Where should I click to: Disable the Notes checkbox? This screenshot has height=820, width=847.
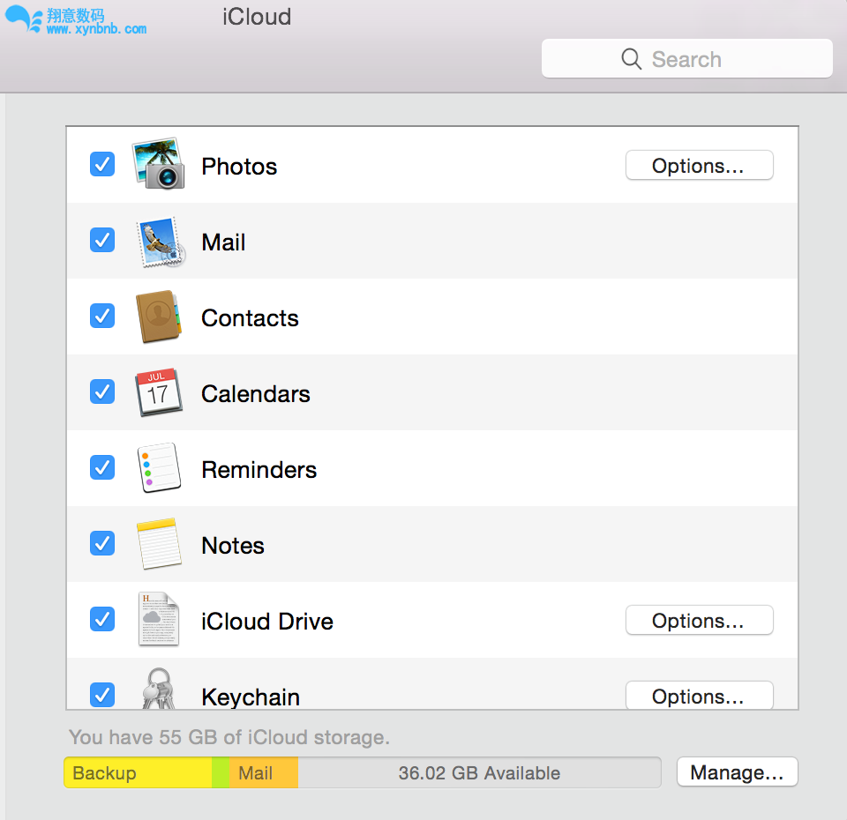[102, 543]
